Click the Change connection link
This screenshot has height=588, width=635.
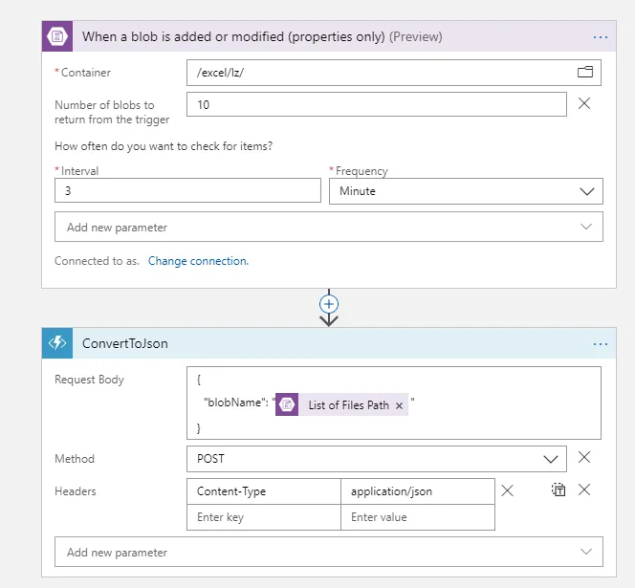click(198, 261)
